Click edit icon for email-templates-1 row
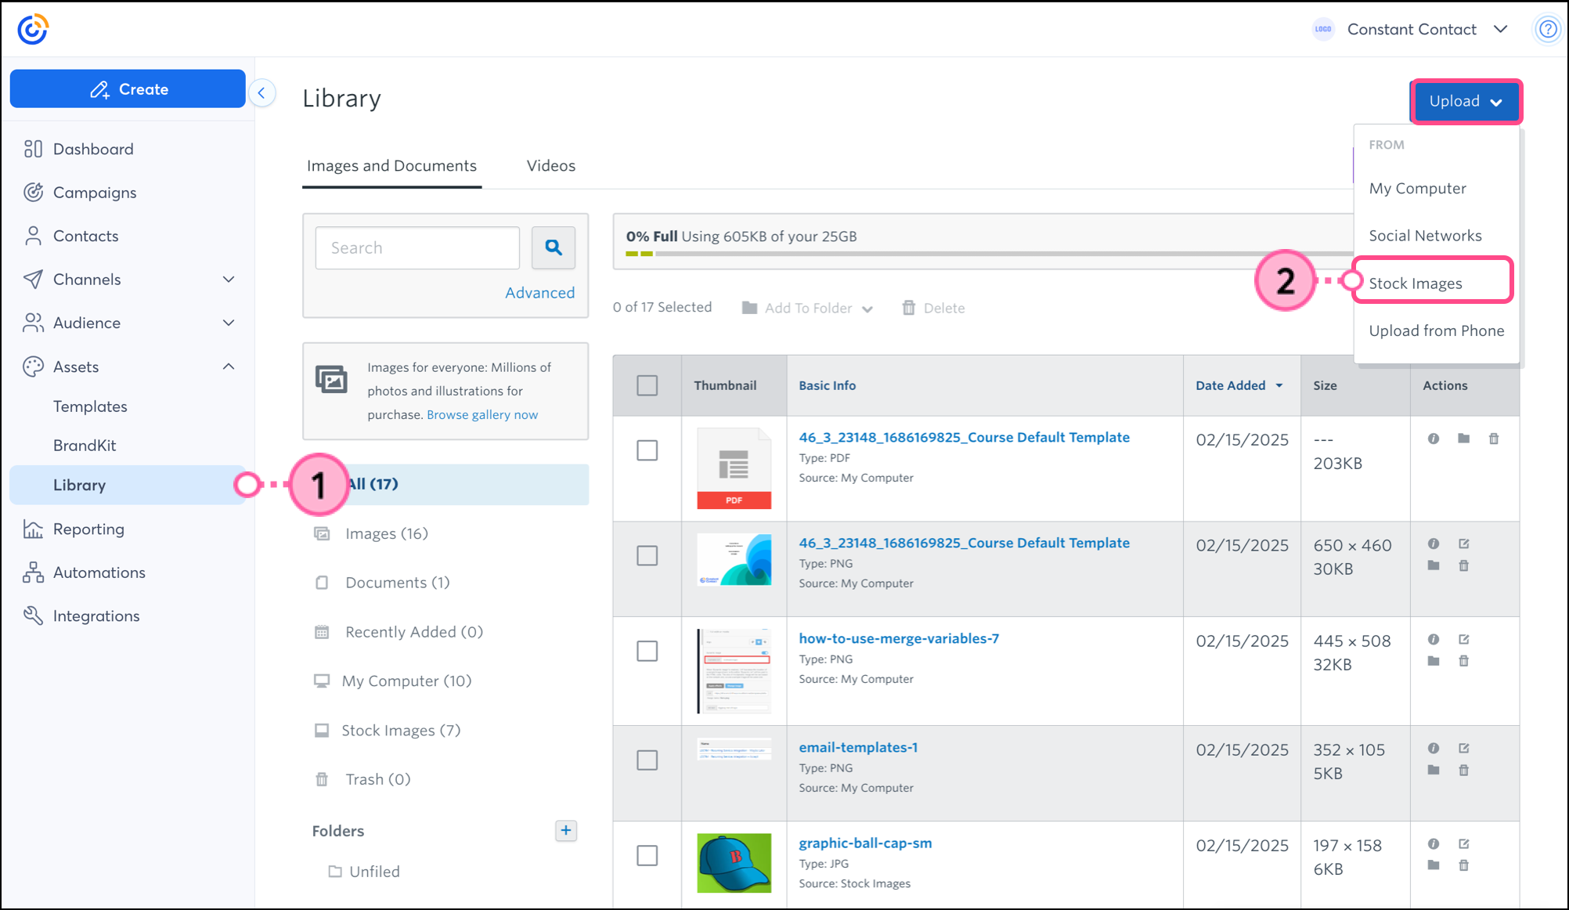This screenshot has width=1569, height=910. [x=1463, y=748]
